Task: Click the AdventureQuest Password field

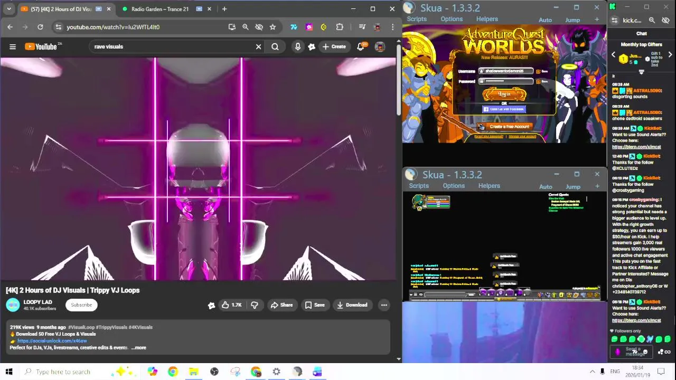Action: 506,81
